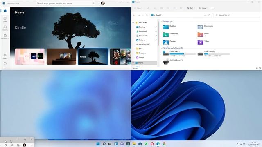Image resolution: width=262 pixels, height=147 pixels.
Task: Open the Documents folder in This PC
Action: tap(205, 27)
